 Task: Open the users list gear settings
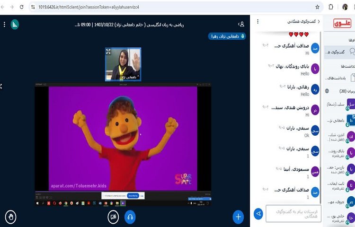[327, 91]
